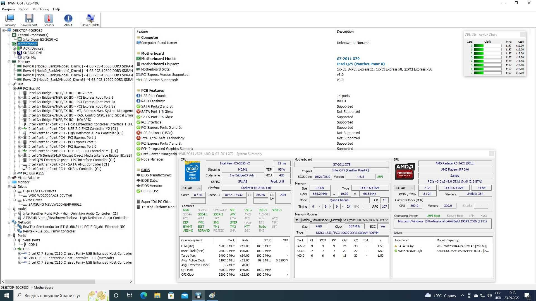Select the Program menu item
Image resolution: width=536 pixels, height=301 pixels.
pyautogui.click(x=8, y=9)
